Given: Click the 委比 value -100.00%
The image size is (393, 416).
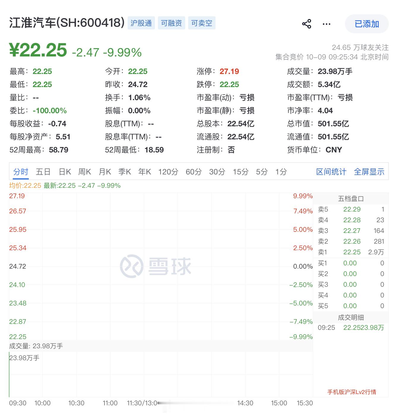Looking at the screenshot, I should tap(50, 111).
